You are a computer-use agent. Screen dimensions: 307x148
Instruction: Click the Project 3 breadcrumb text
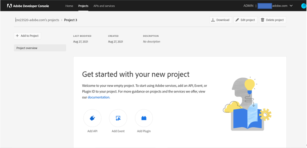[x=70, y=20]
